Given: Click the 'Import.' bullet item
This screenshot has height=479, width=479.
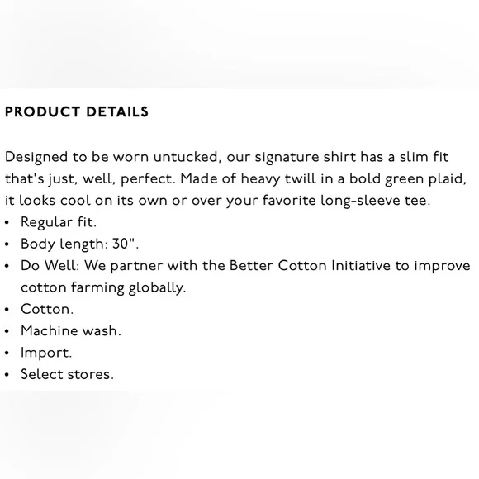Looking at the screenshot, I should tap(46, 353).
